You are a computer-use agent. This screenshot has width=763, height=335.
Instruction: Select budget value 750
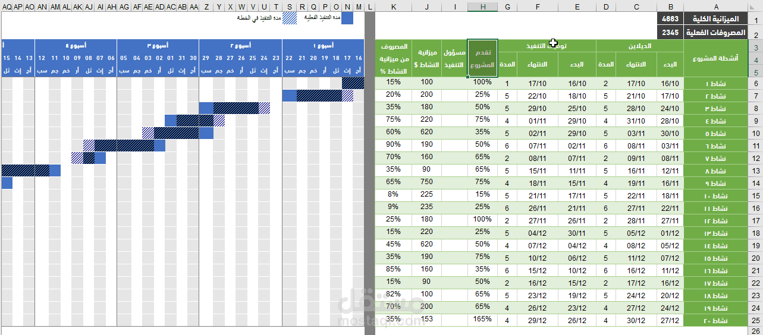(x=428, y=182)
